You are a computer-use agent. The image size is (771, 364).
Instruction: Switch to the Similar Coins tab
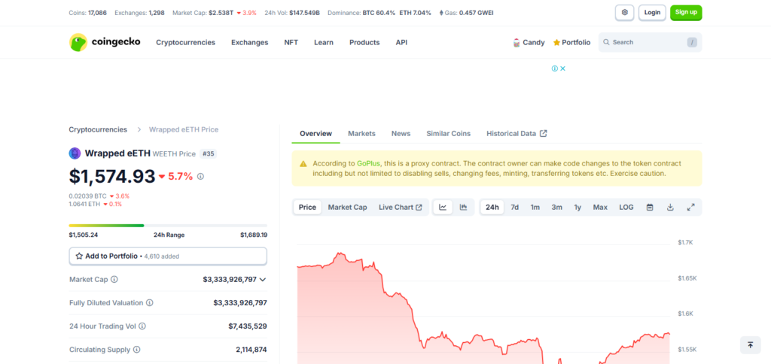[x=449, y=134]
